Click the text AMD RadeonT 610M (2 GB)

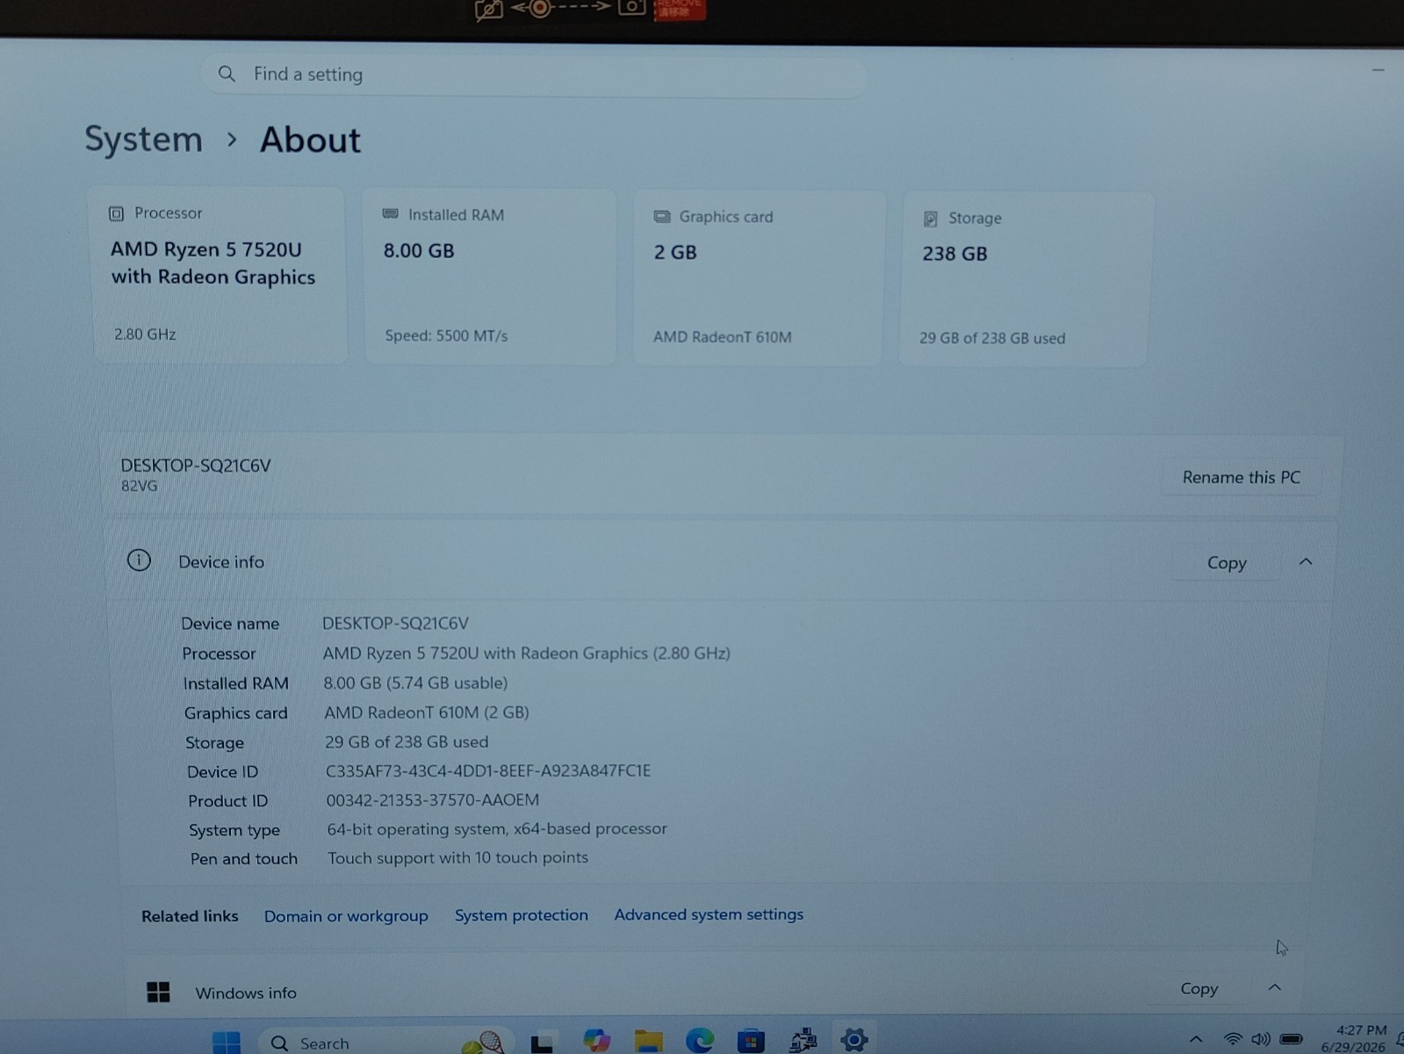[427, 712]
